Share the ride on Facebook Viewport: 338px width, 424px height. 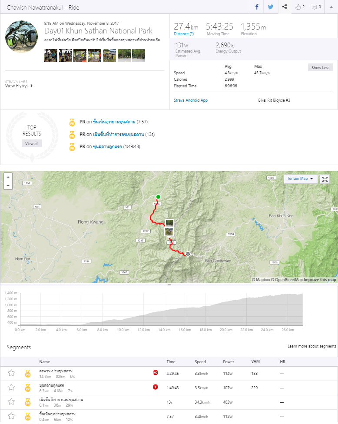pos(257,7)
